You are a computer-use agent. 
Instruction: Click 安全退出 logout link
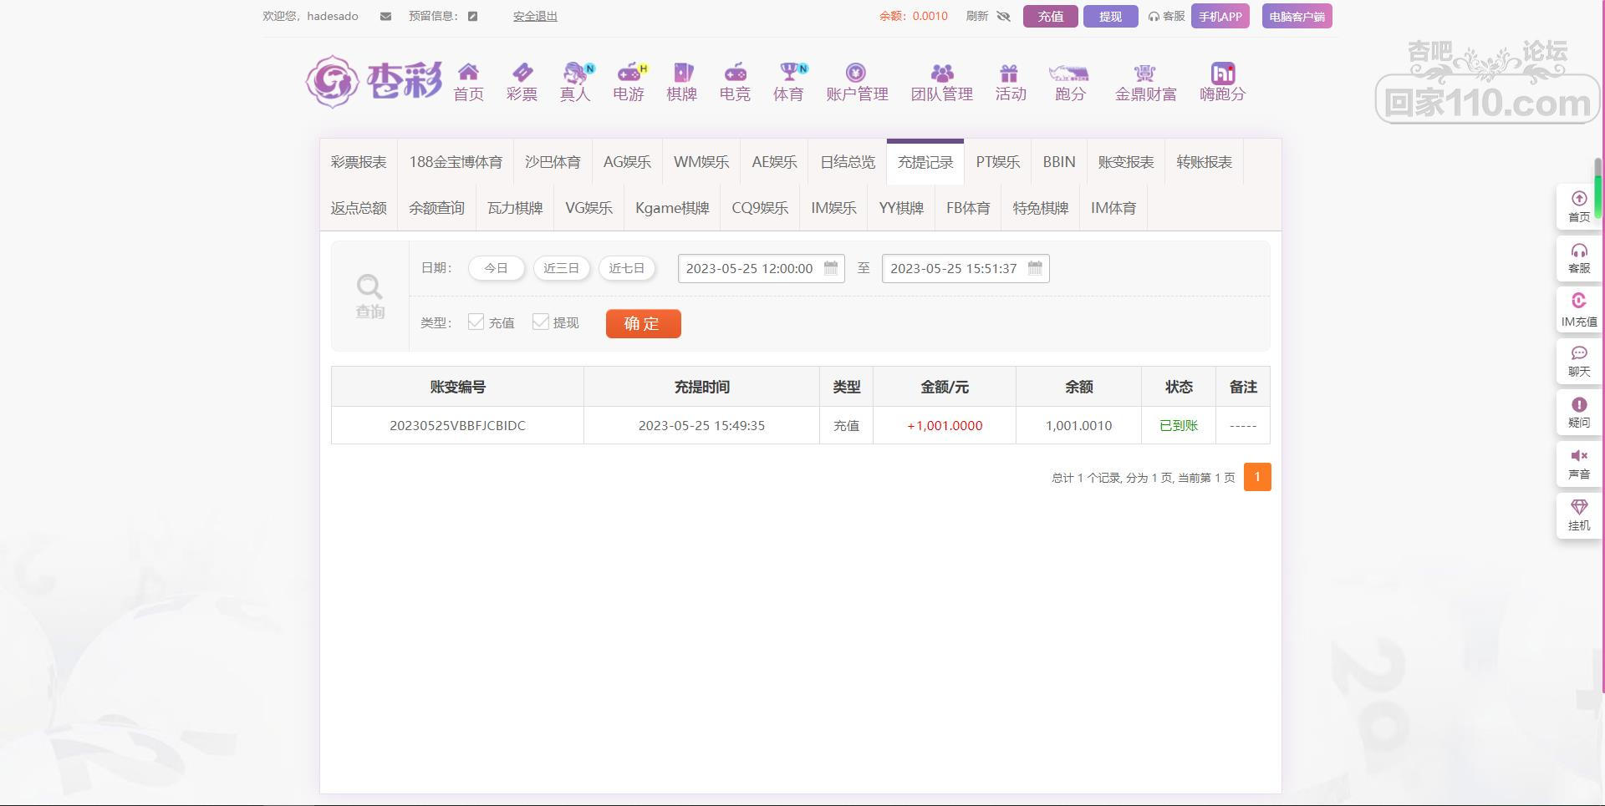click(535, 17)
